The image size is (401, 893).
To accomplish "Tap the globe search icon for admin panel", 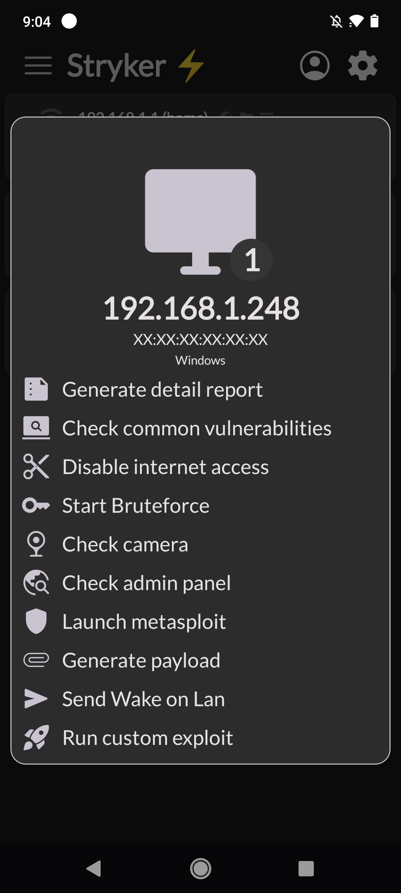I will (36, 583).
